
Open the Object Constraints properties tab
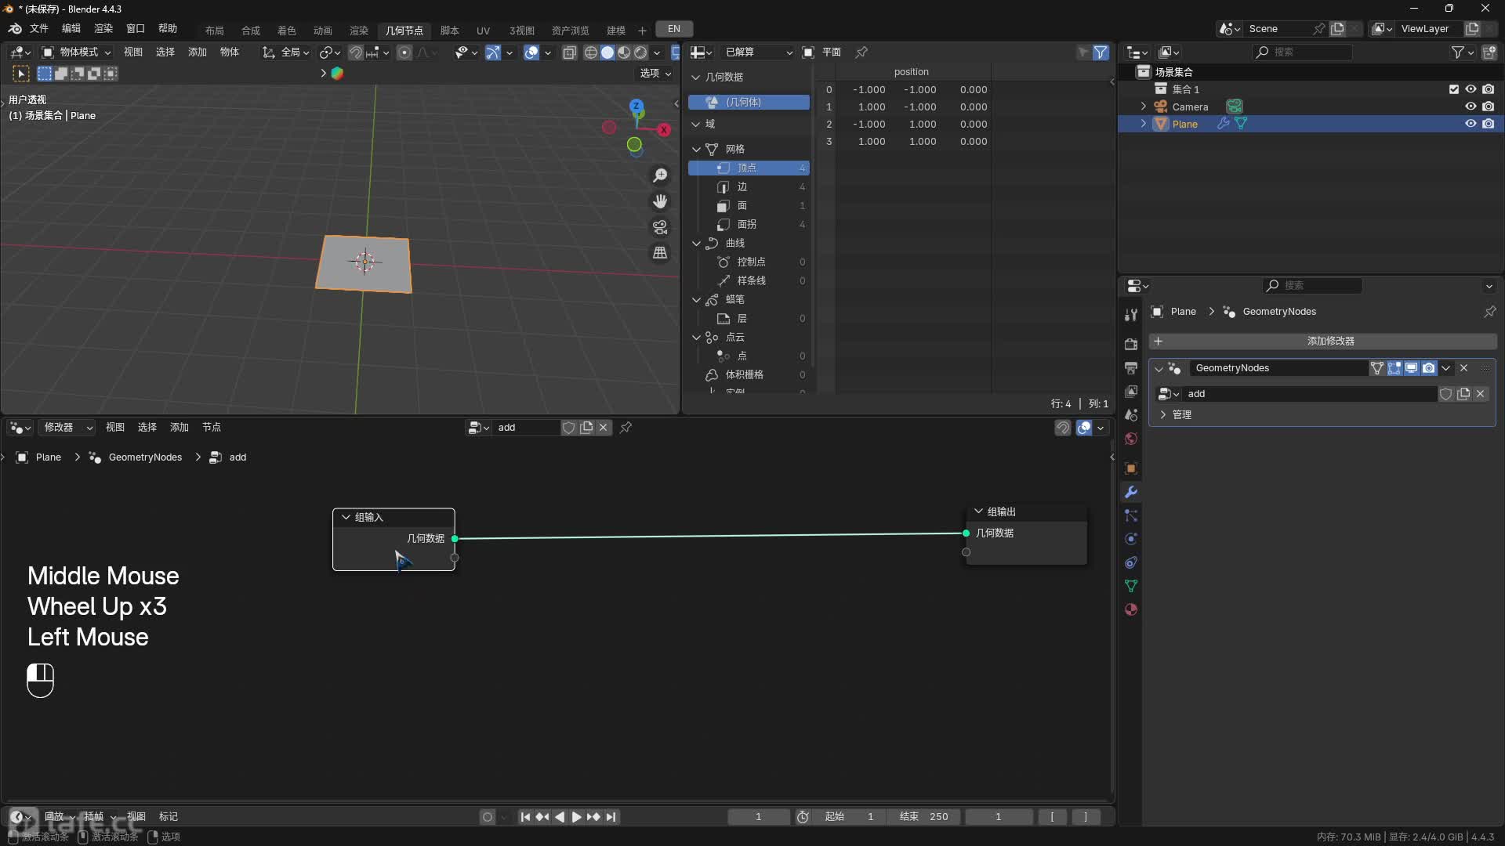(x=1130, y=562)
